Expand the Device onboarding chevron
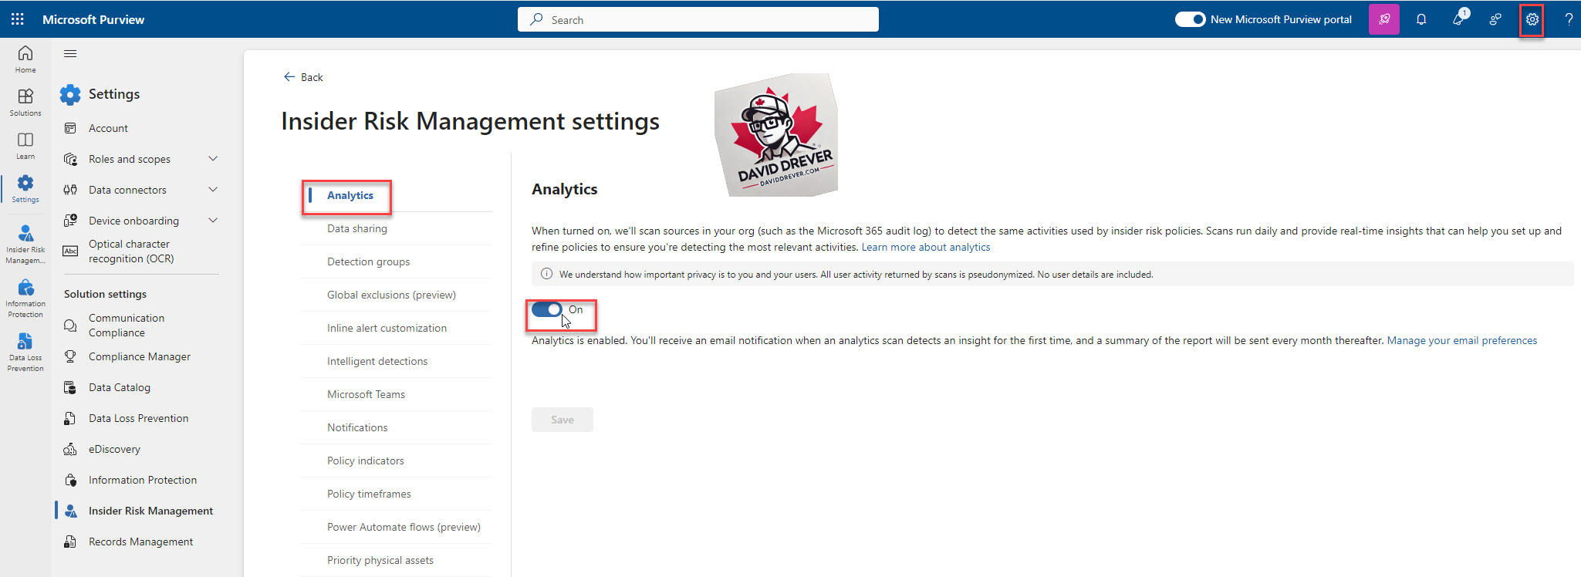The image size is (1581, 577). (213, 221)
